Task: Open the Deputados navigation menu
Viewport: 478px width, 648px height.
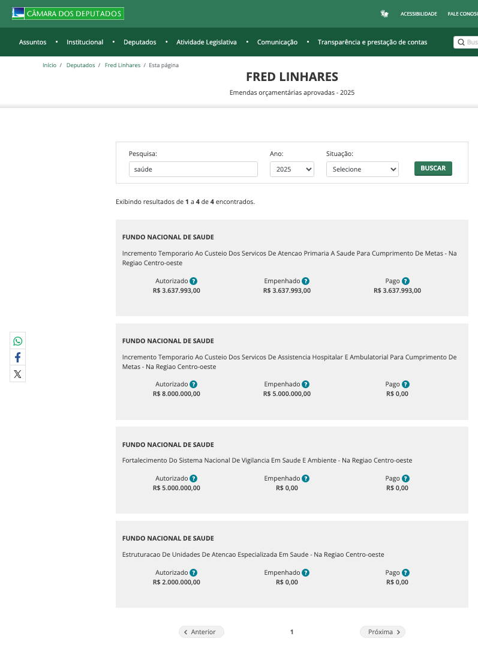Action: (x=140, y=42)
